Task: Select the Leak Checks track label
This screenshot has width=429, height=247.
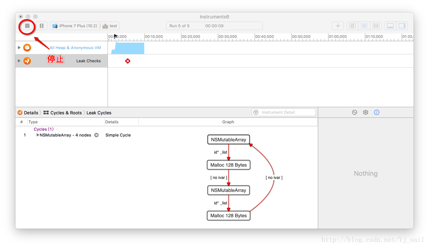Action: tap(88, 61)
